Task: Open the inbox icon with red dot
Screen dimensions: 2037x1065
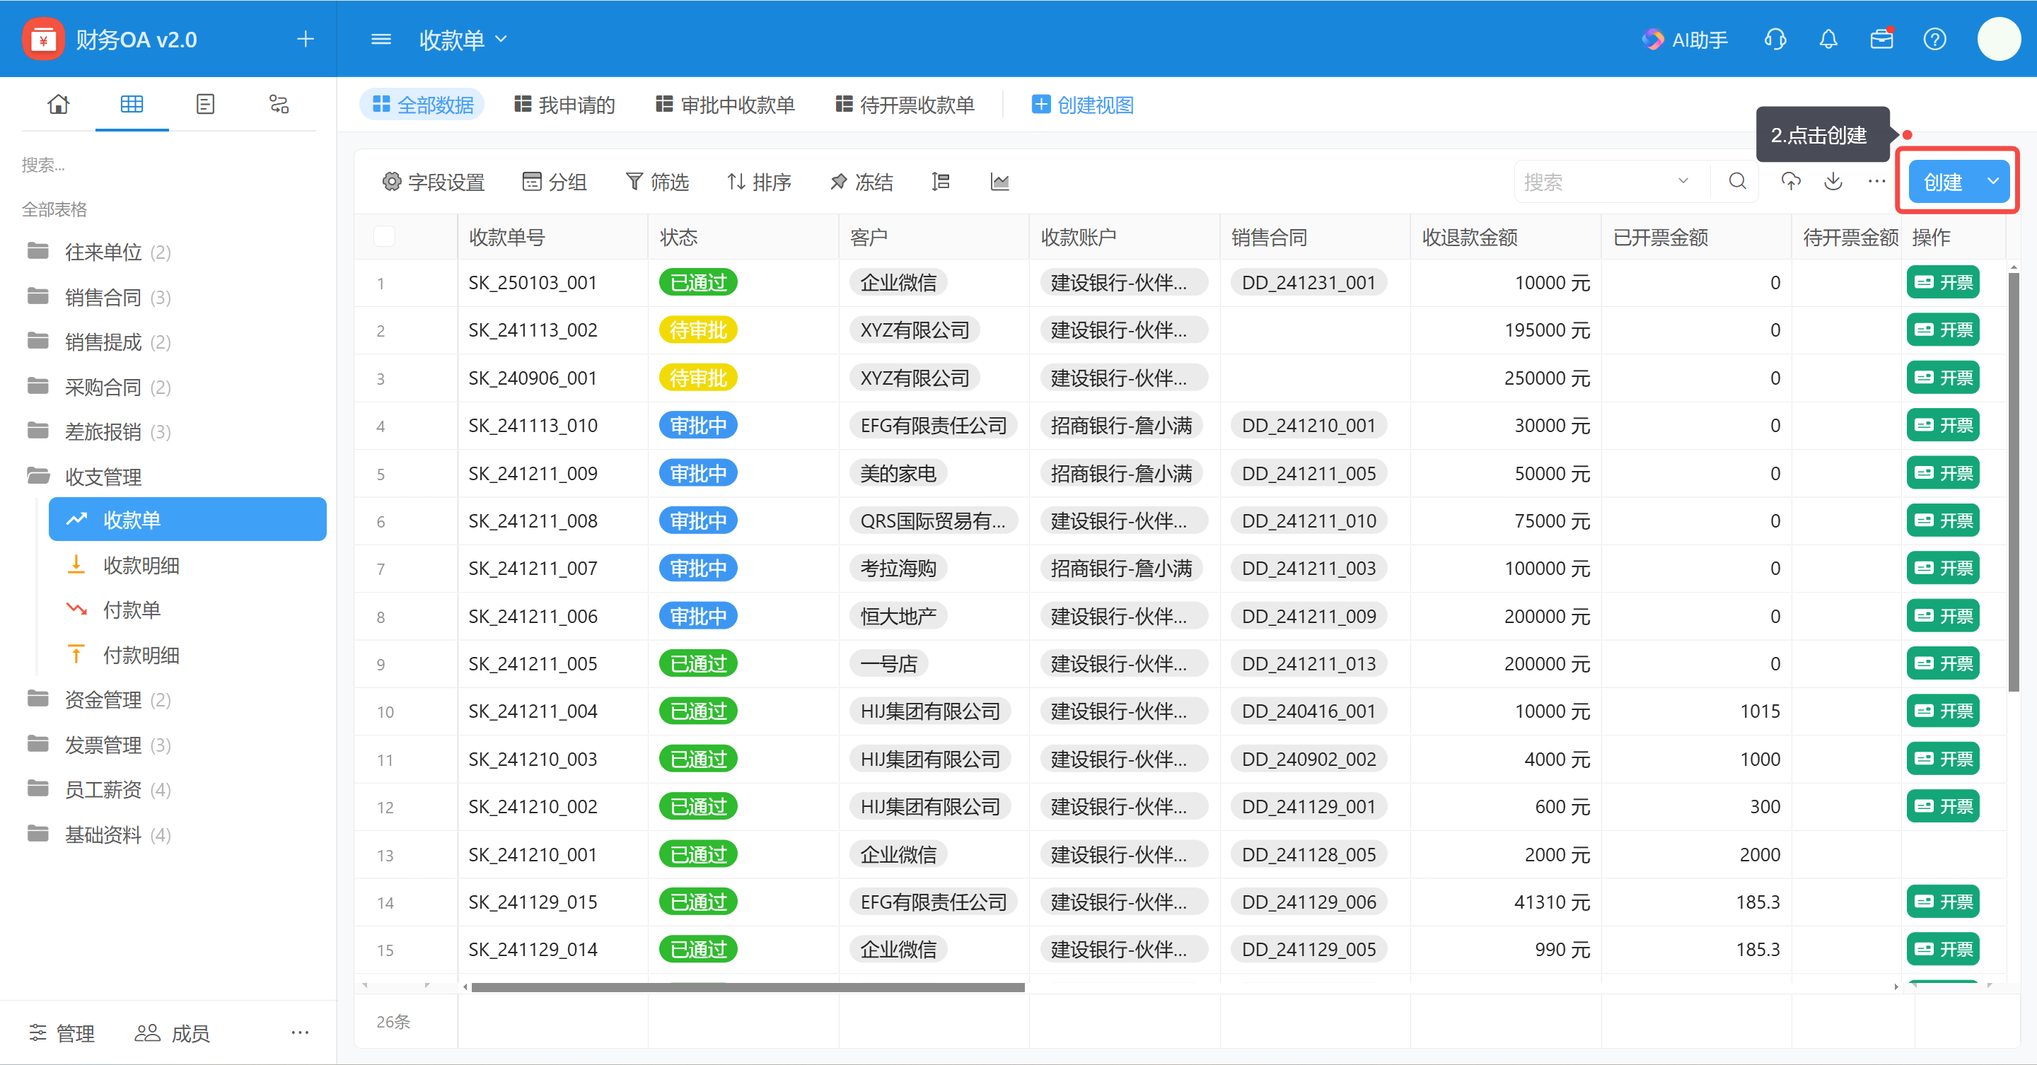Action: tap(1882, 40)
